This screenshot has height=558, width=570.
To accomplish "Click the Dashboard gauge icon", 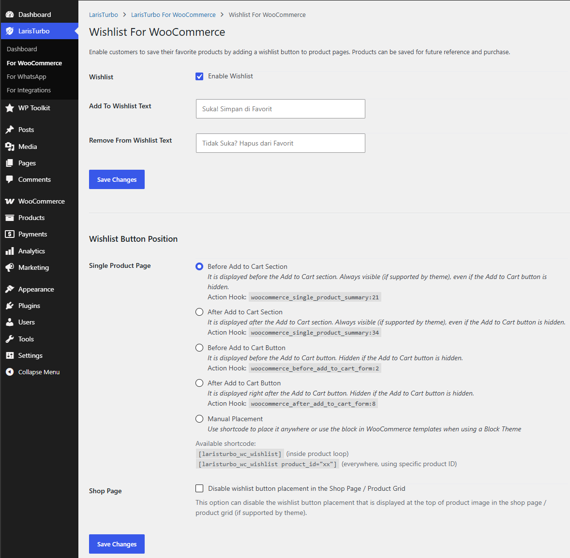I will click(x=10, y=15).
